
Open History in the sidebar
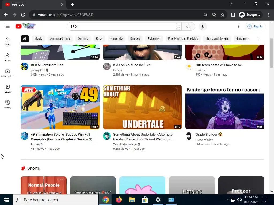pos(7,104)
